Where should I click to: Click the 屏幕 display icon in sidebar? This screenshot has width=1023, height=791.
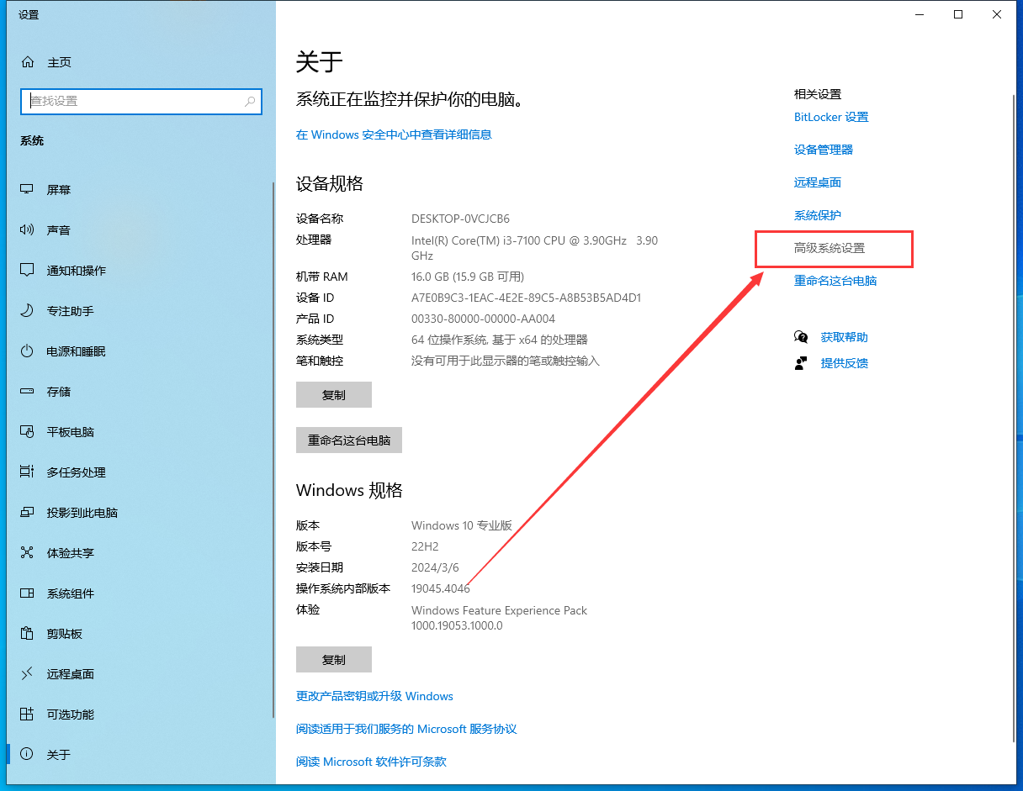click(27, 190)
